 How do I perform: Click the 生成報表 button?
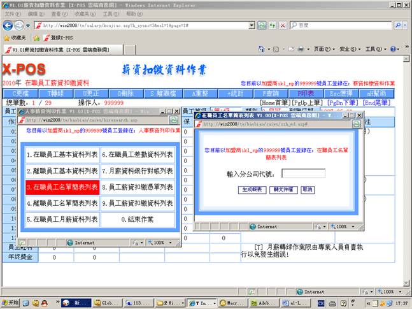pos(252,190)
